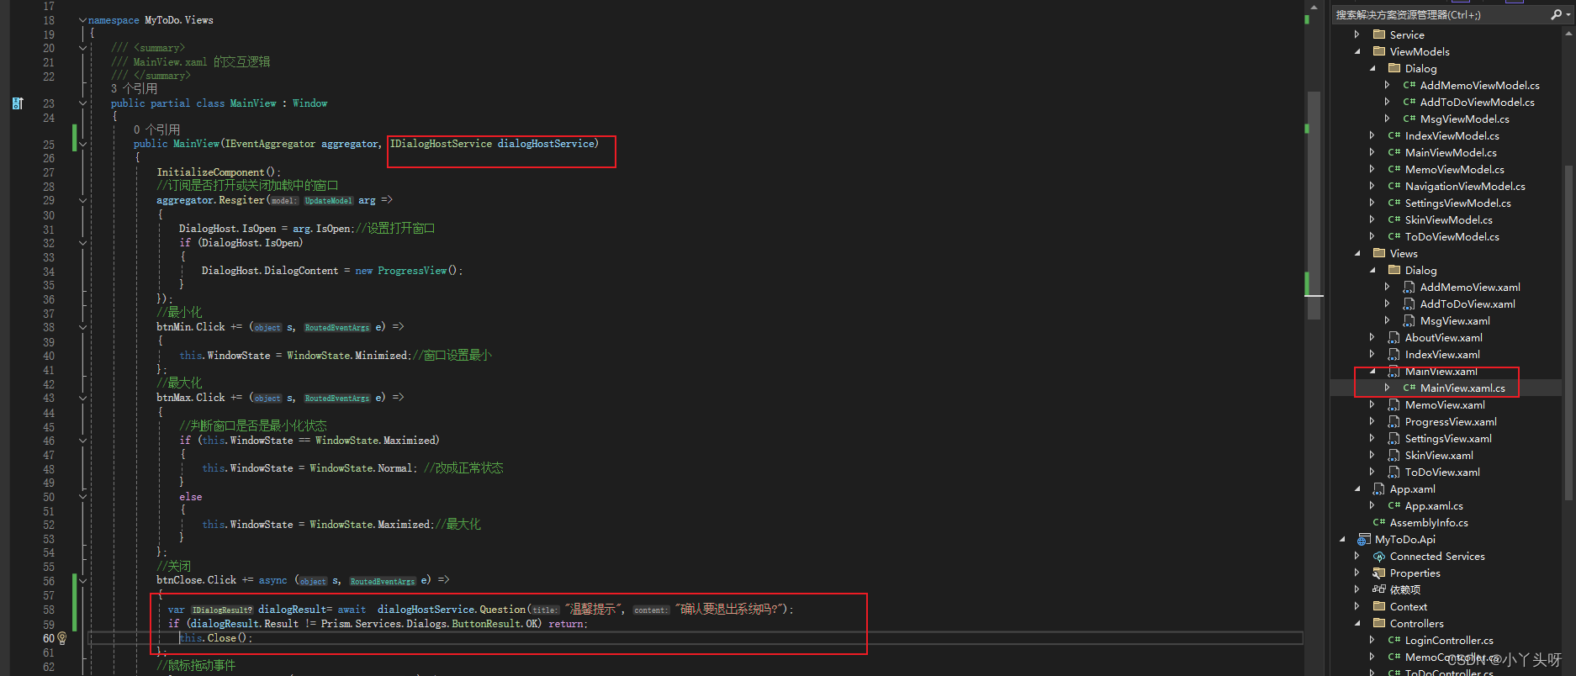This screenshot has width=1576, height=676.
Task: Select MainView.xaml in Solution Explorer
Action: pyautogui.click(x=1441, y=371)
